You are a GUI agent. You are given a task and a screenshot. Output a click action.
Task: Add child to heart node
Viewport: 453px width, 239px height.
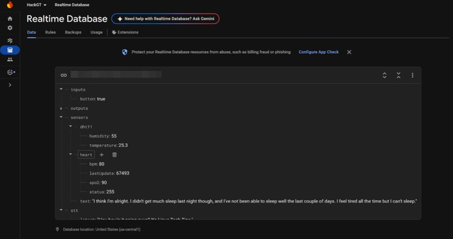click(x=102, y=155)
